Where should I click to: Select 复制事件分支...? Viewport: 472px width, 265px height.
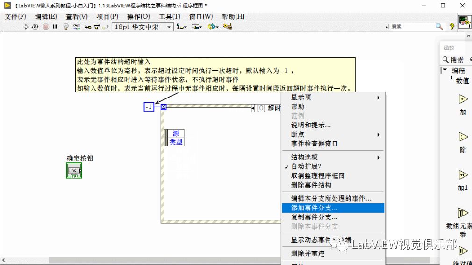pyautogui.click(x=333, y=217)
